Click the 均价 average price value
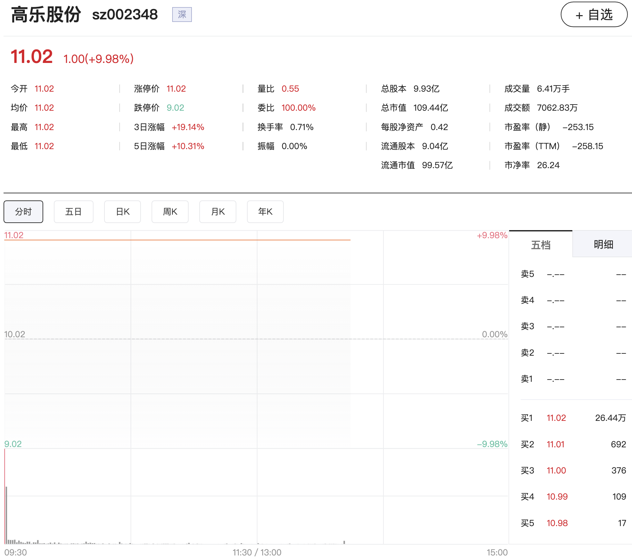This screenshot has width=632, height=559. (x=44, y=108)
